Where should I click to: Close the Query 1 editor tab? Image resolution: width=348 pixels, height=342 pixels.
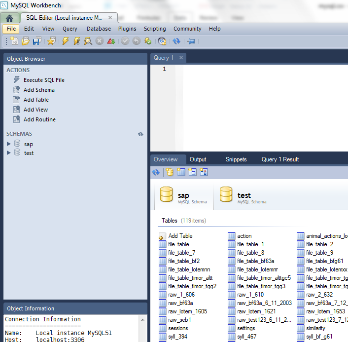(181, 58)
